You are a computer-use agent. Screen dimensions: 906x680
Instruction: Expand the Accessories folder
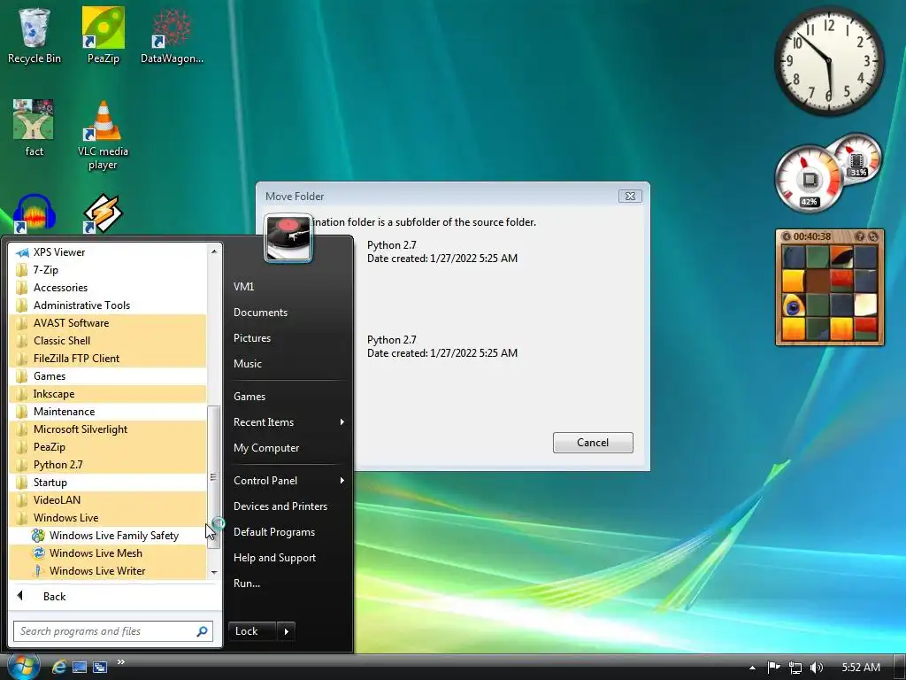107,288
